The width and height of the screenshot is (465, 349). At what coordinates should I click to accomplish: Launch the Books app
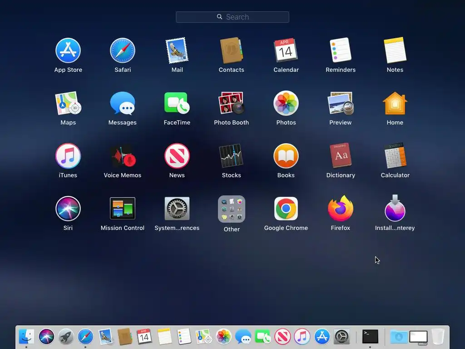(x=286, y=156)
